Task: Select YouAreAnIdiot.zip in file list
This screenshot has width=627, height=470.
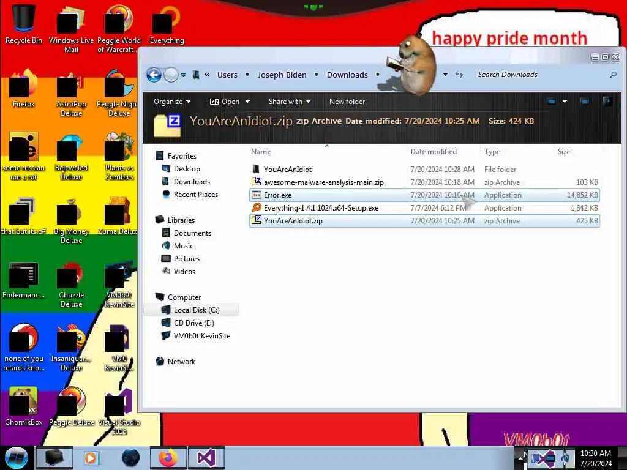Action: tap(424, 220)
